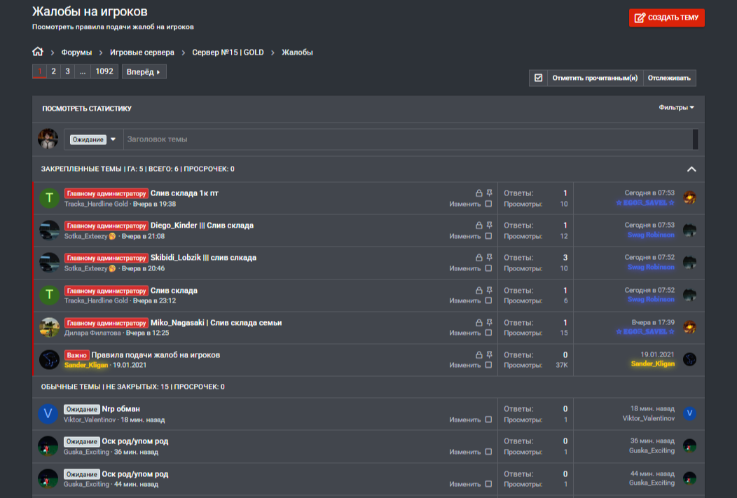The width and height of the screenshot is (737, 498).
Task: Click Viktor_Valentinov blue V avatar
Action: 48,414
